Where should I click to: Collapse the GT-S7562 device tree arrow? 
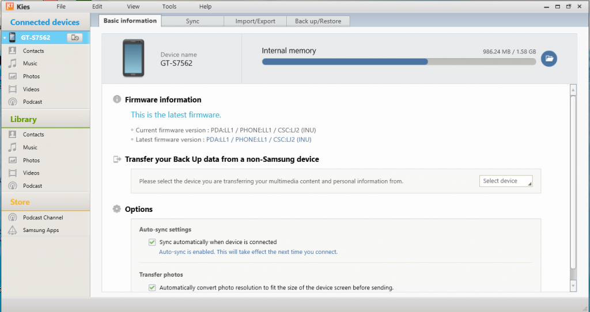point(5,38)
